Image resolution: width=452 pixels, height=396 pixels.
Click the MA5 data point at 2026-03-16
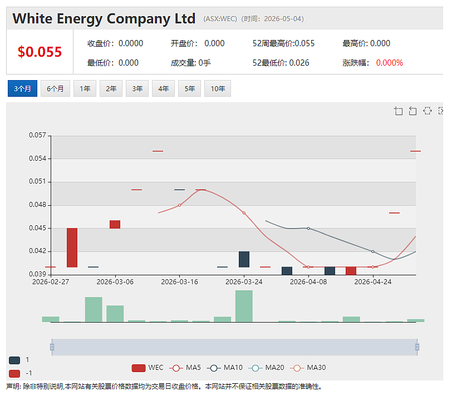180,205
